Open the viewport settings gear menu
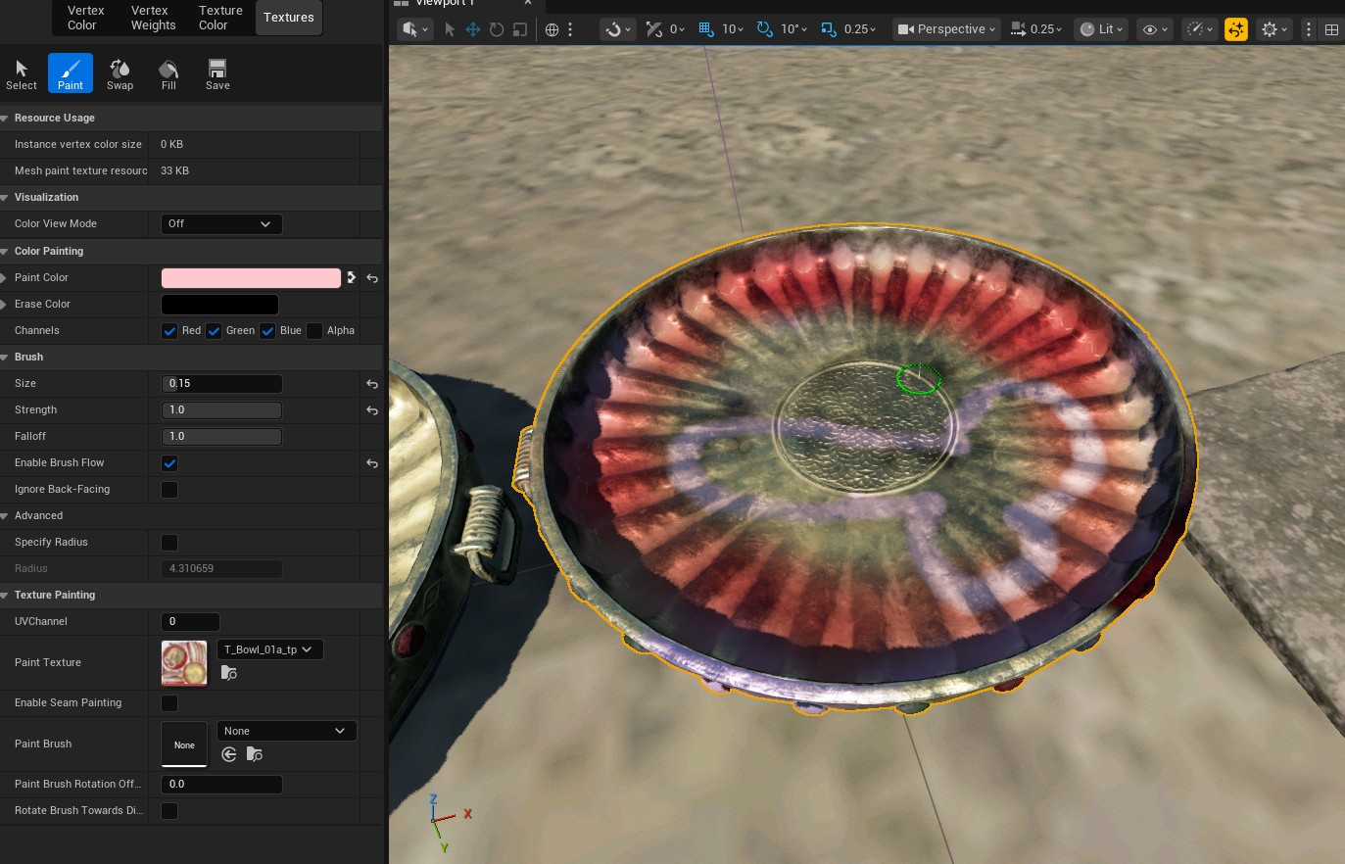The image size is (1345, 864). (x=1273, y=29)
